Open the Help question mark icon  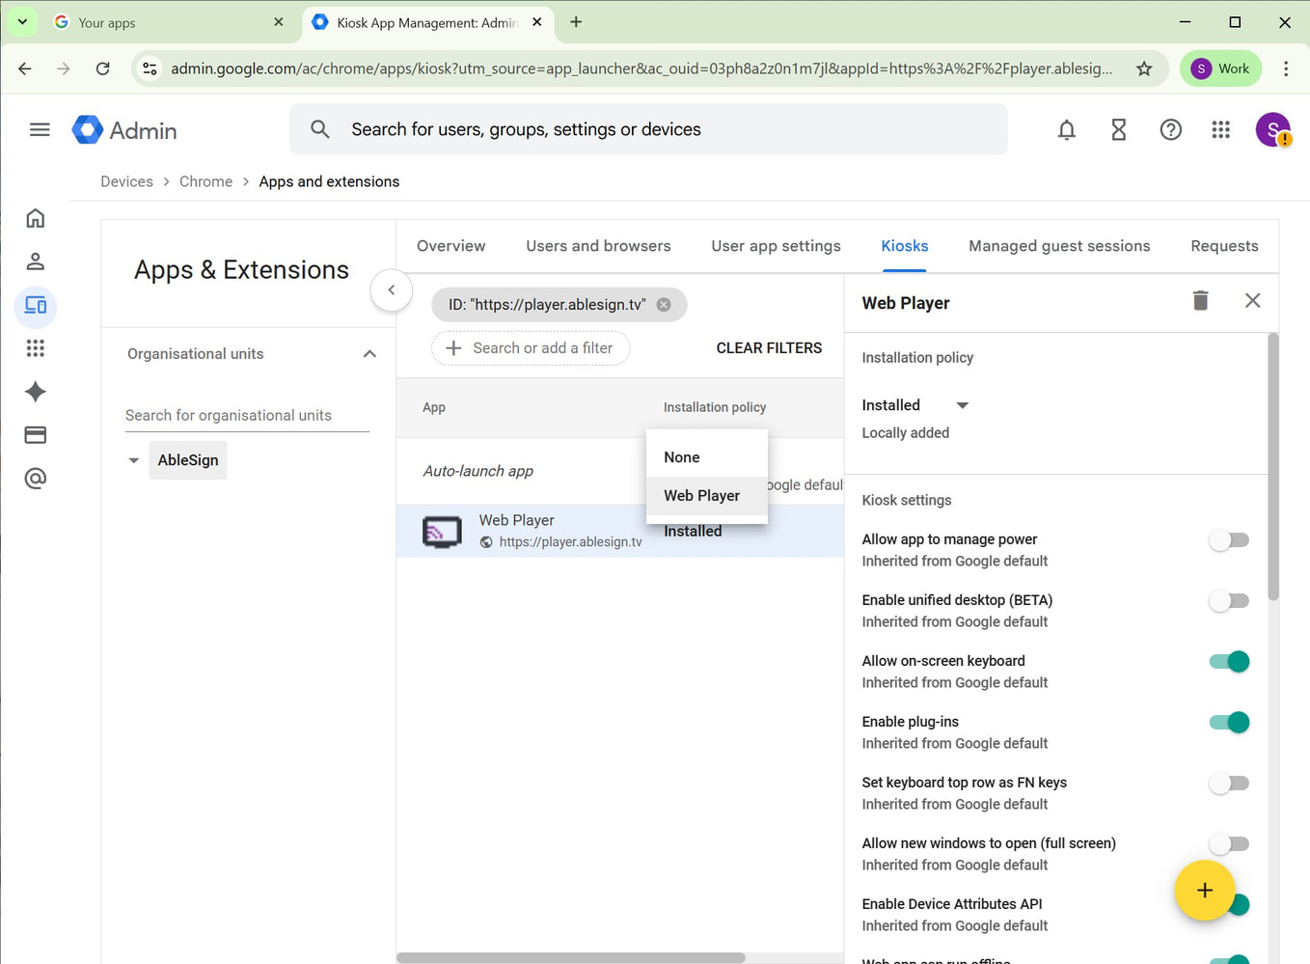(x=1170, y=130)
